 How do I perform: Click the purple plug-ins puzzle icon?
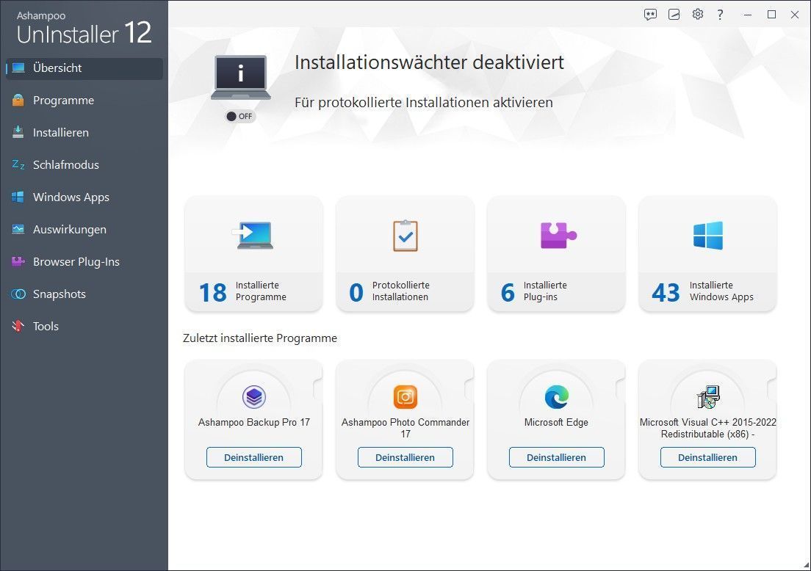click(x=558, y=236)
